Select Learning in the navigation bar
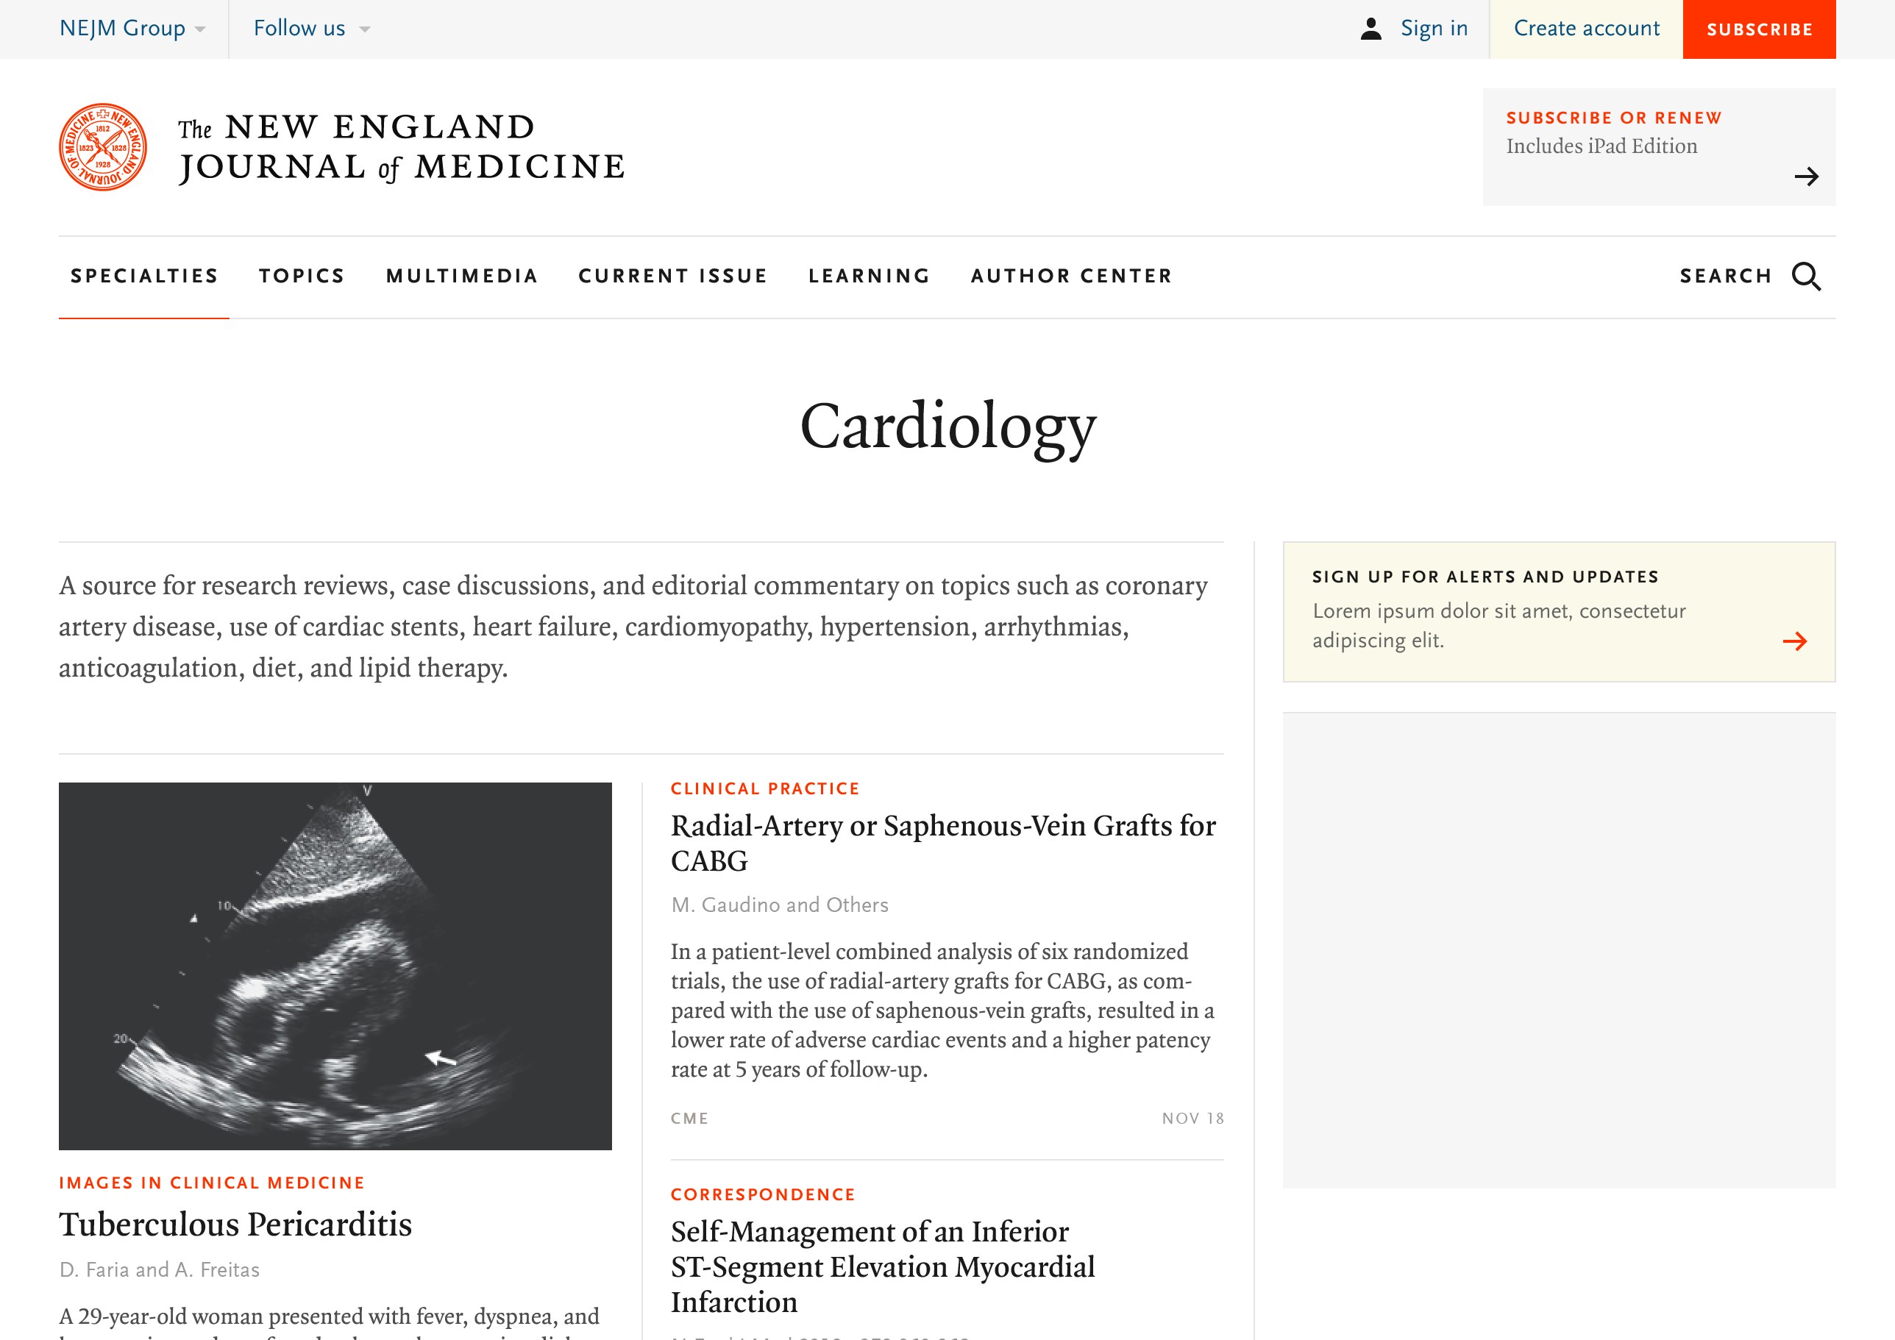This screenshot has height=1340, width=1895. (869, 277)
